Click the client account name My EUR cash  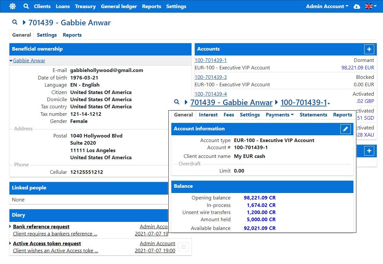click(x=249, y=156)
